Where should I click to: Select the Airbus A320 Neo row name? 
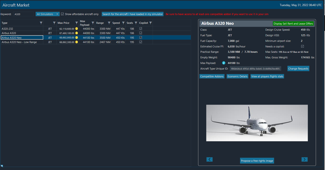pyautogui.click(x=12, y=38)
